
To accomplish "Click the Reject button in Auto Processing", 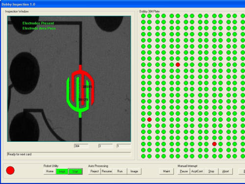I will [x=95, y=171].
